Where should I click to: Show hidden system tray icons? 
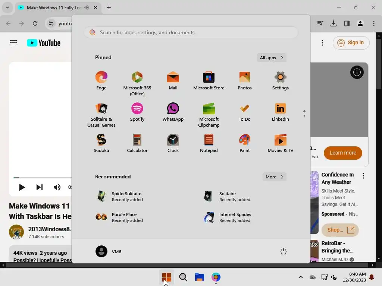(x=301, y=277)
